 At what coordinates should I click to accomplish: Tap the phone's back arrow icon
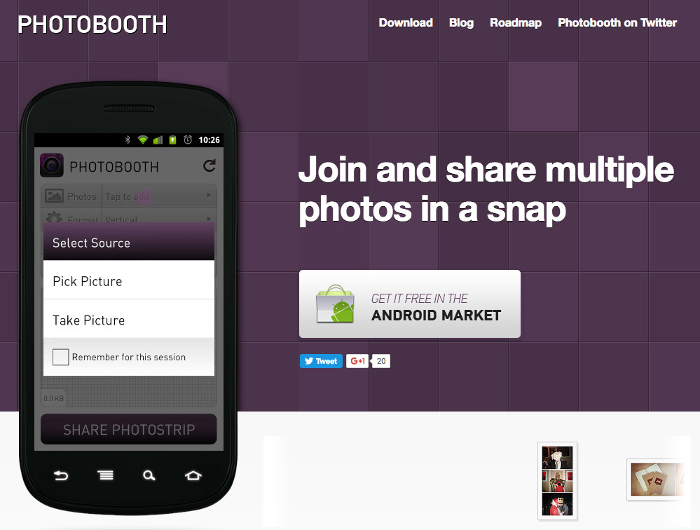coord(61,475)
